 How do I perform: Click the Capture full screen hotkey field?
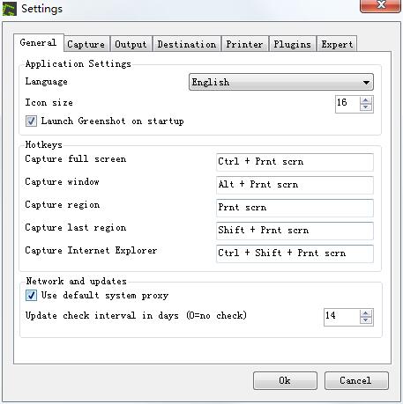click(x=295, y=162)
